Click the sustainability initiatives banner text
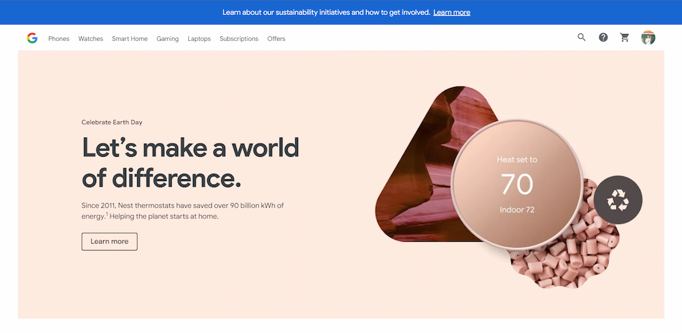Viewport: 682px width, 333px height. click(x=326, y=12)
